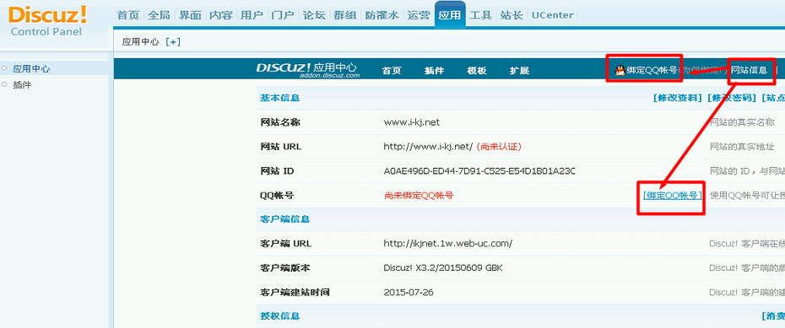Open the 群组 top menu
The image size is (785, 328).
tap(344, 15)
